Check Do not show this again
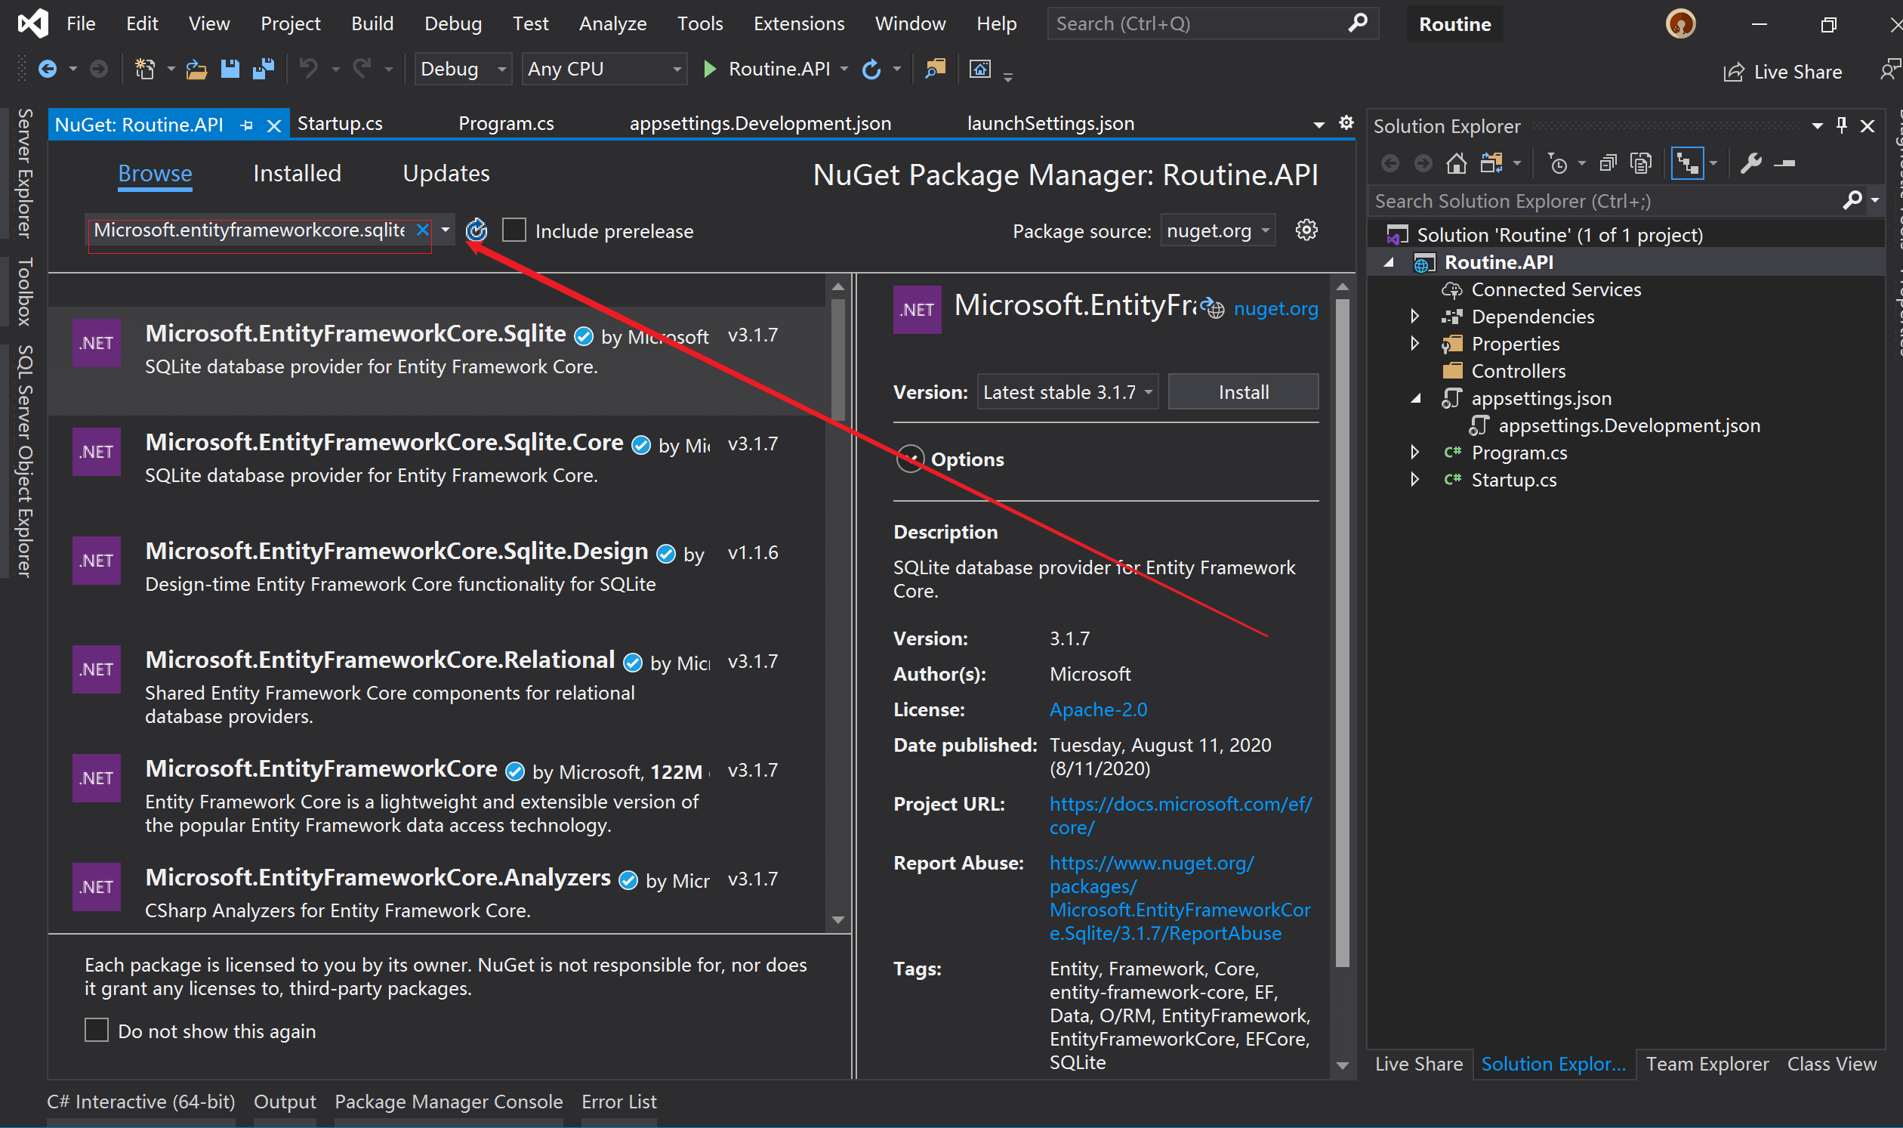The image size is (1903, 1128). pos(97,1031)
